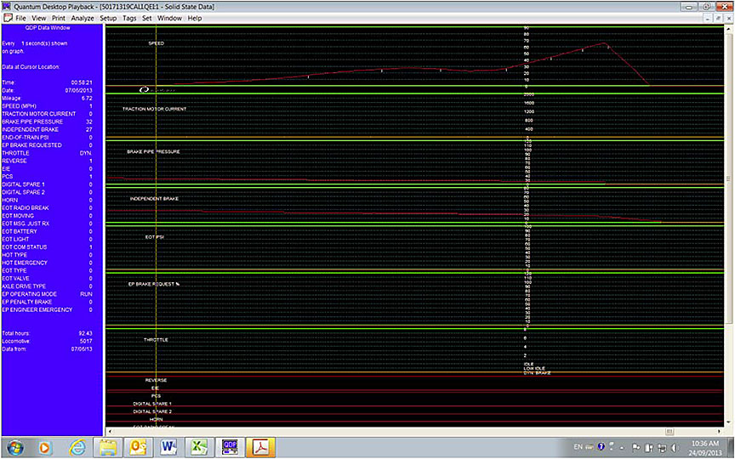Expand the Analyze menu
735x459 pixels.
(83, 18)
